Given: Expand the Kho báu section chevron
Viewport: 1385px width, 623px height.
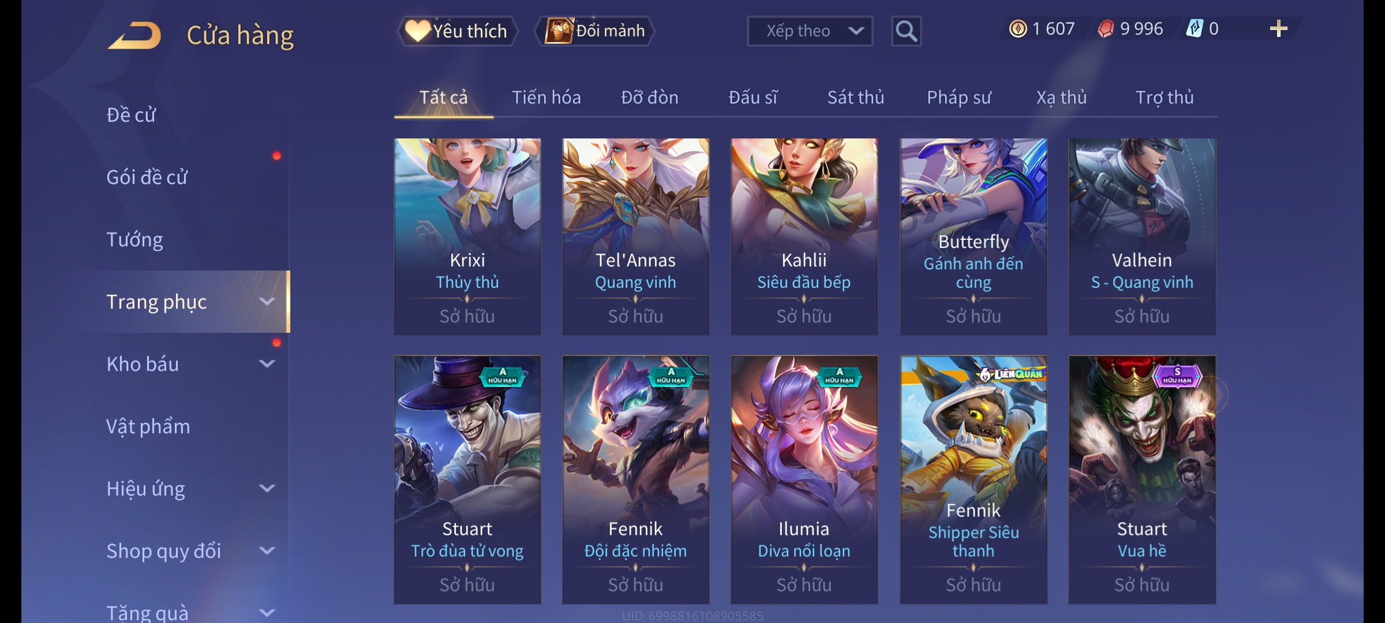Looking at the screenshot, I should [267, 364].
